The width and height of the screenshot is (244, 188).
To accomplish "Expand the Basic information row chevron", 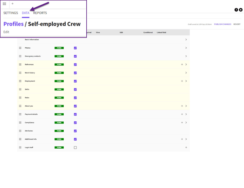I will coord(186,39).
